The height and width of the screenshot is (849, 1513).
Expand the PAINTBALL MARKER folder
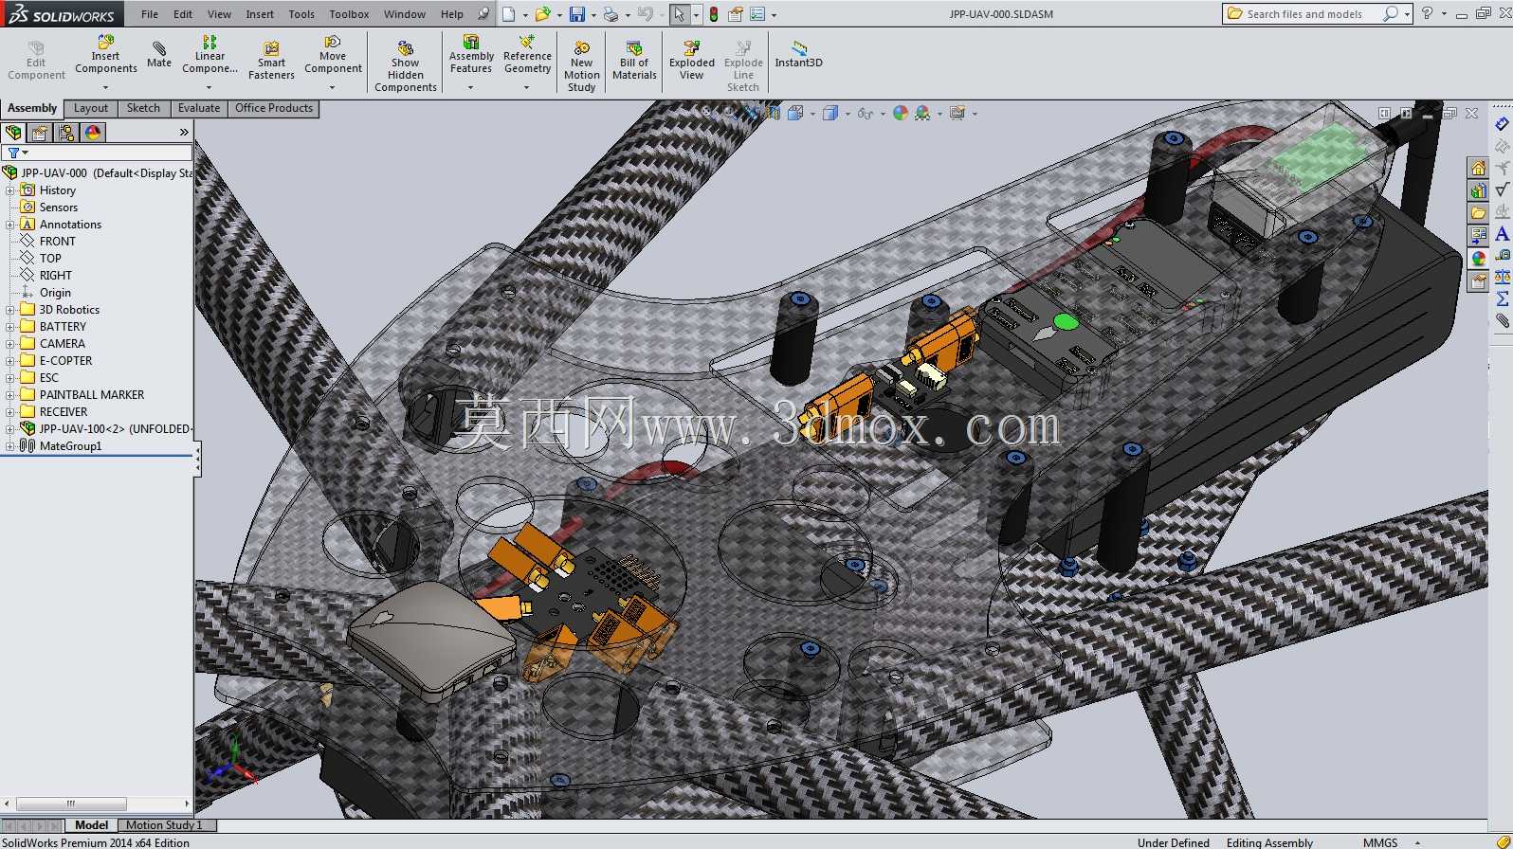pyautogui.click(x=9, y=395)
